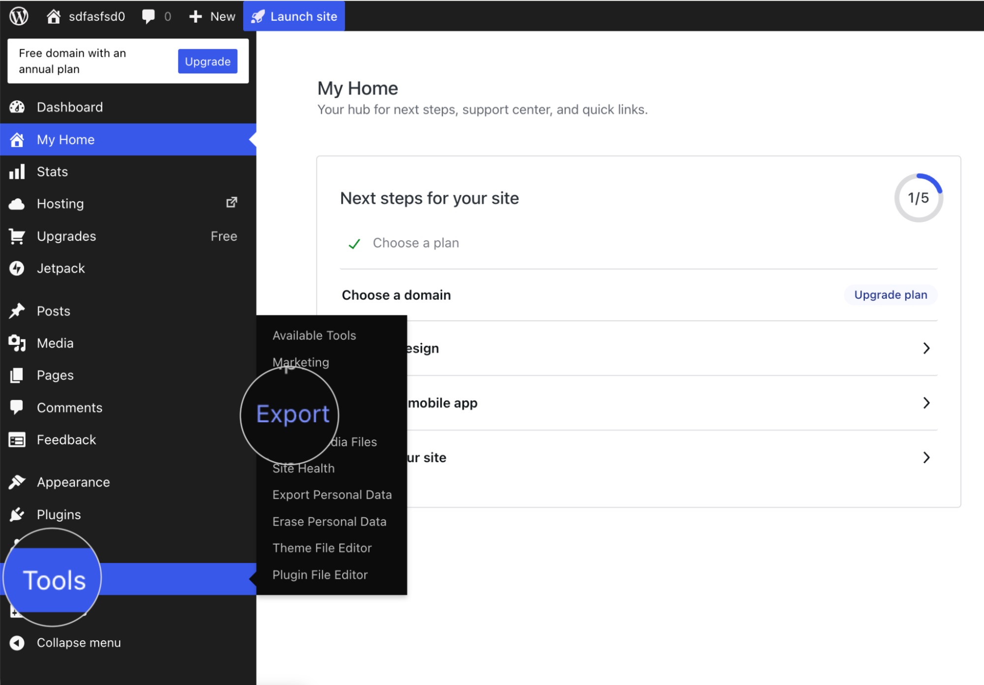
Task: Open Plugins in sidebar
Action: 59,515
